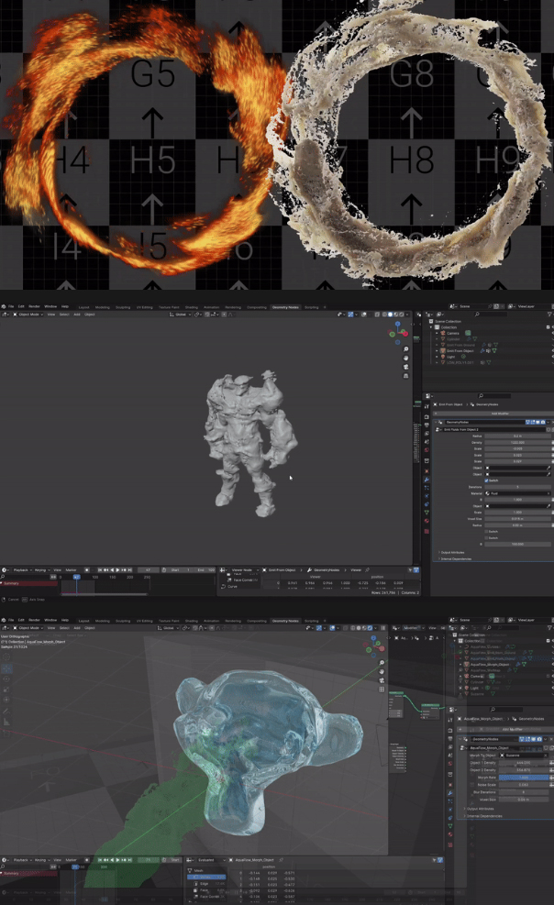Toggle camera view gizmo in the monkey viewport
Image resolution: width=554 pixels, height=905 pixels.
tap(382, 681)
